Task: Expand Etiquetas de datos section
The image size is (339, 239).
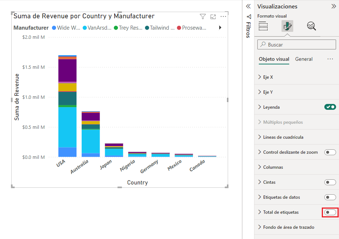Action: [260, 197]
